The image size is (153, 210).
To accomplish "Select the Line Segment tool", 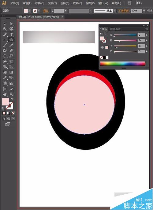I will 5,40.
